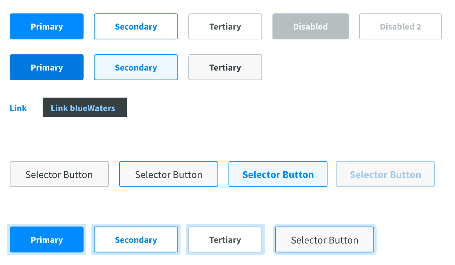The width and height of the screenshot is (455, 265).
Task: Select the dark Primary button in the second row
Action: [46, 67]
